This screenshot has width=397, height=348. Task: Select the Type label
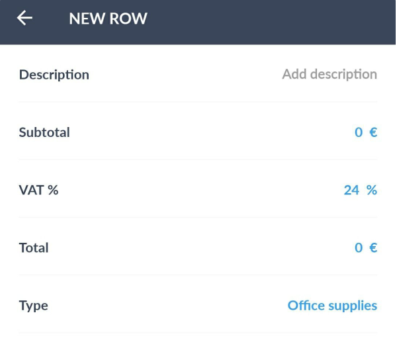pos(34,306)
